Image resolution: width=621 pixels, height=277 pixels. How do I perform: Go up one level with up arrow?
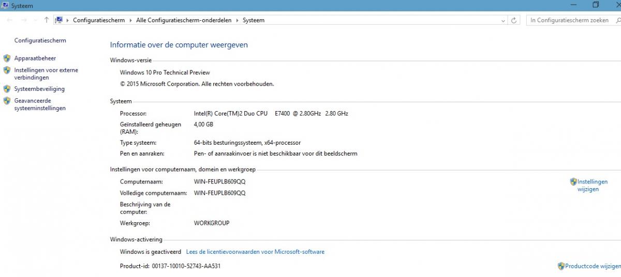pos(47,20)
